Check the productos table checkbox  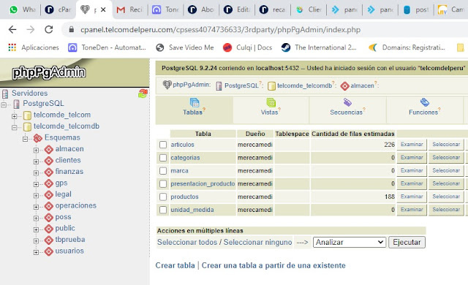163,197
